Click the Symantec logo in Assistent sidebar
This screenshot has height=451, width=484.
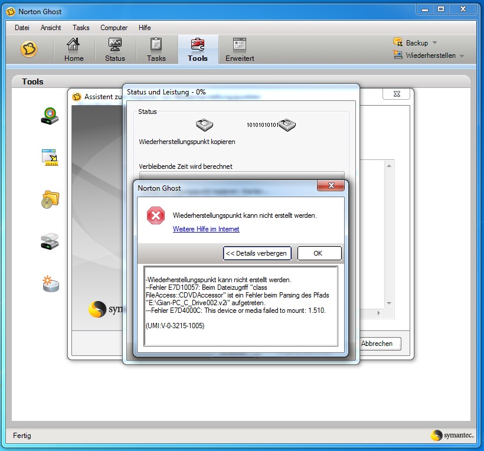(106, 309)
